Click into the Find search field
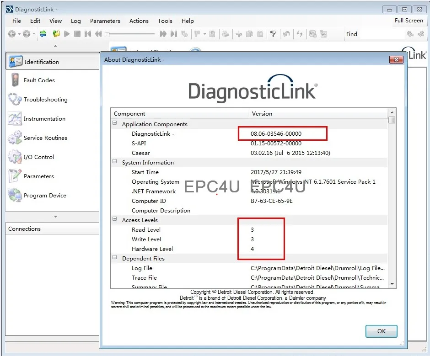 [382, 34]
